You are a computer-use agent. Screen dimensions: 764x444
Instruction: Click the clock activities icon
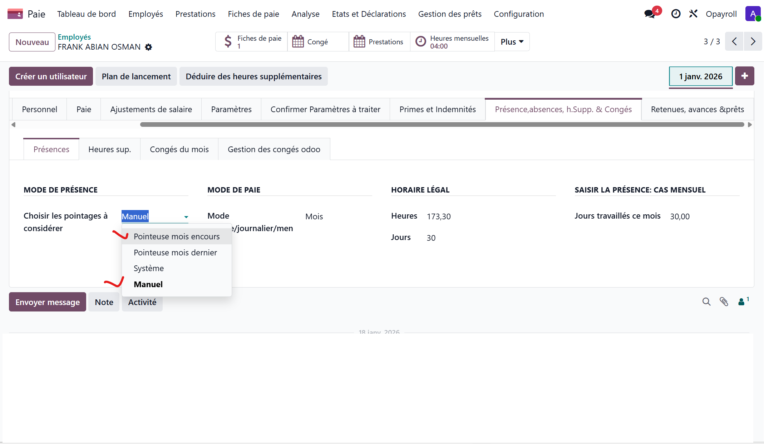(676, 14)
